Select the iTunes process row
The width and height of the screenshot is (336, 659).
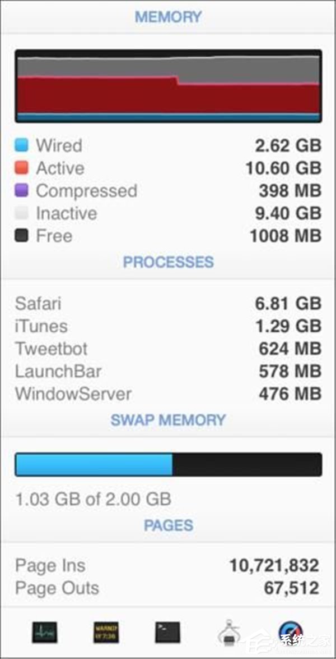168,326
